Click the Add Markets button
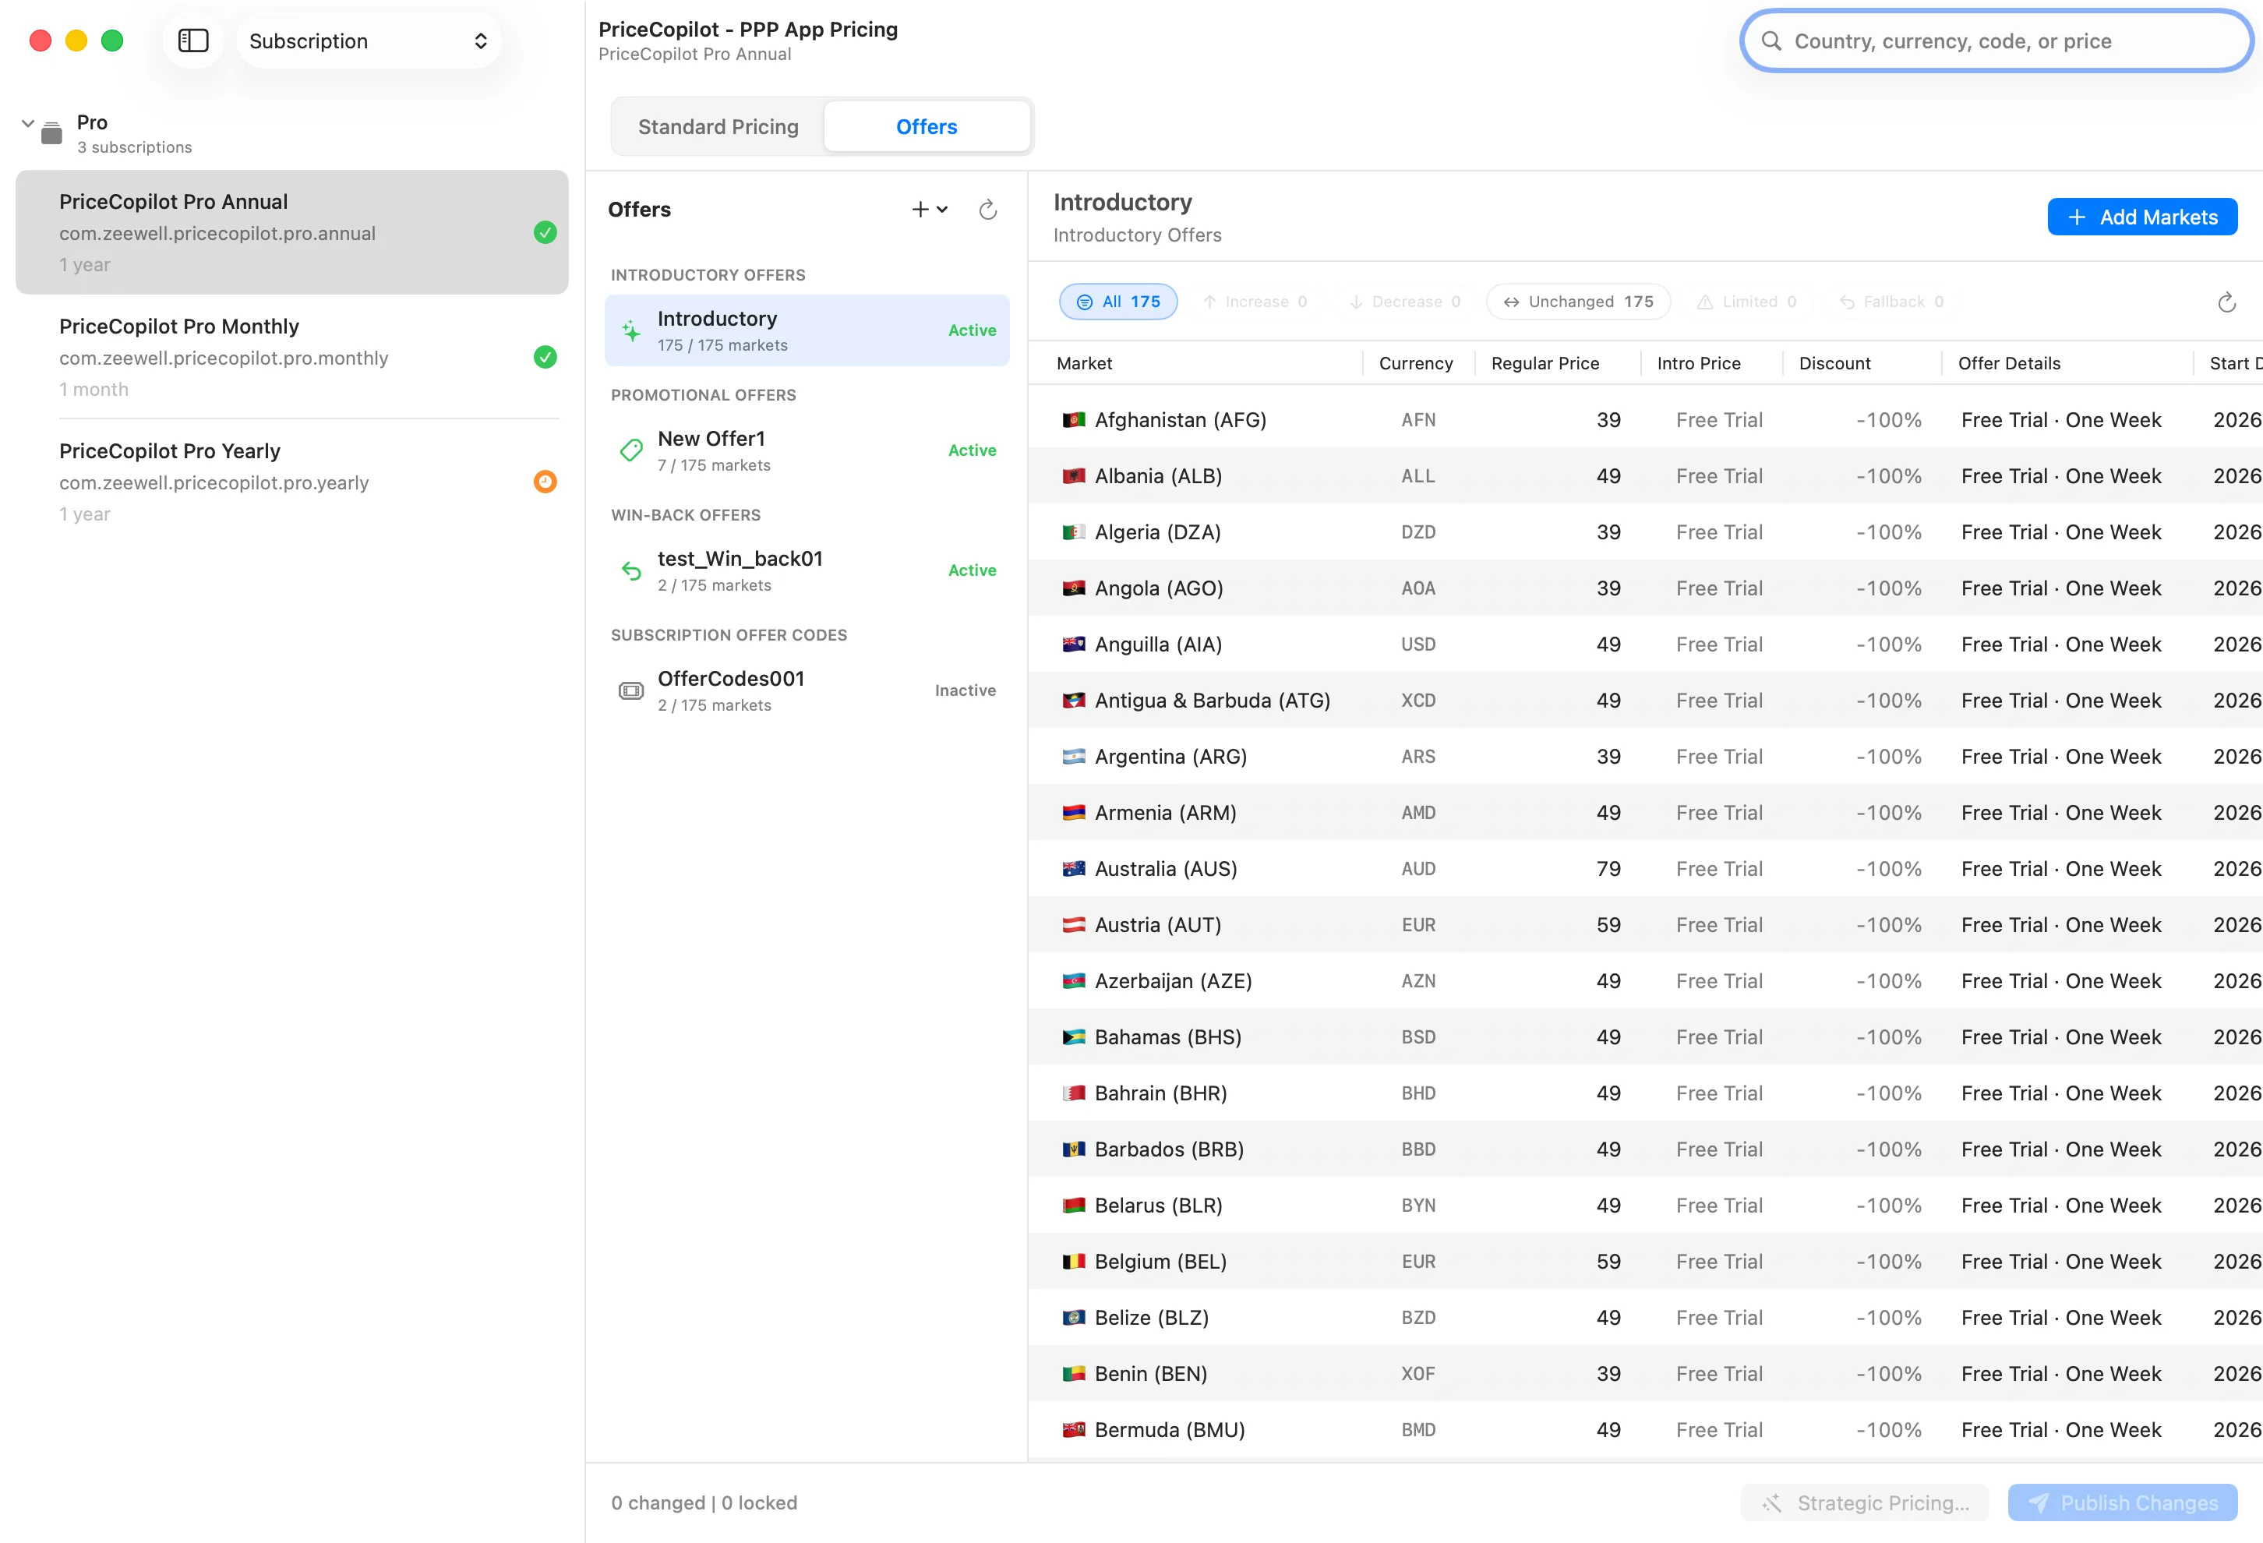2263x1543 pixels. pos(2141,217)
